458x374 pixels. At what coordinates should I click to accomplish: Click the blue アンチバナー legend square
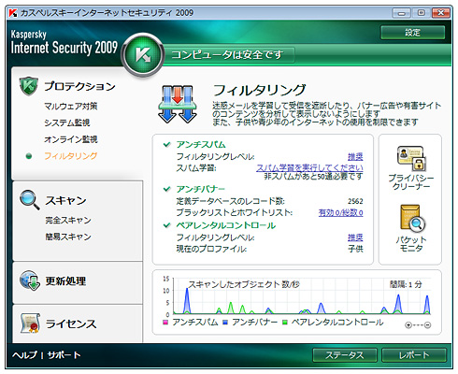(x=225, y=323)
